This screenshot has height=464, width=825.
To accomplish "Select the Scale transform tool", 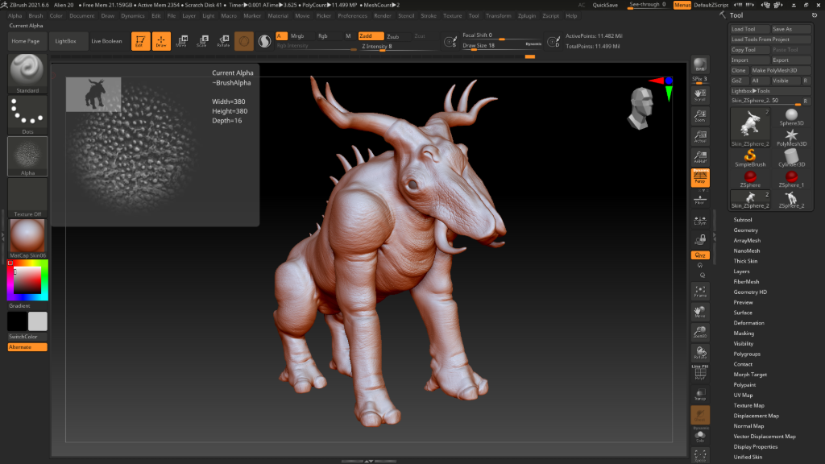I will [x=202, y=41].
